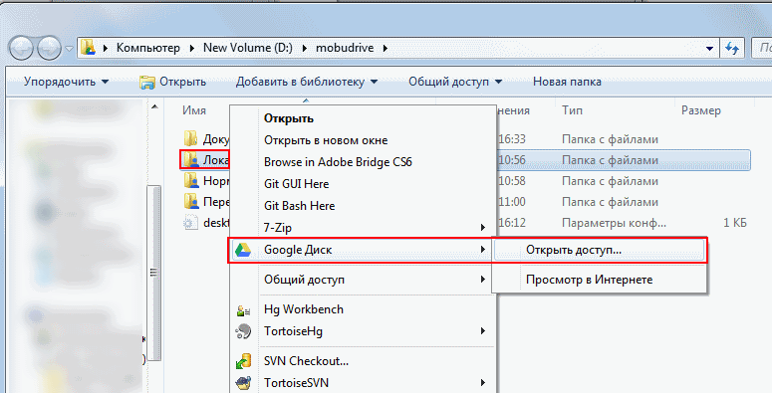Click the Back navigation arrow button
This screenshot has height=393, width=772.
tap(21, 48)
